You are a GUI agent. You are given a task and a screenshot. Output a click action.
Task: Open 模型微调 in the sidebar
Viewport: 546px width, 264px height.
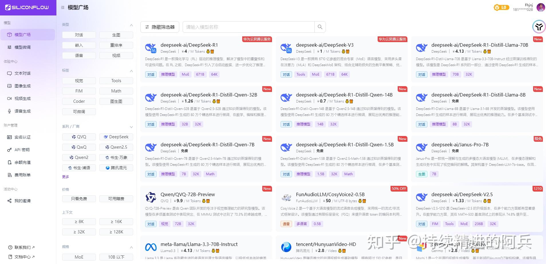28,47
